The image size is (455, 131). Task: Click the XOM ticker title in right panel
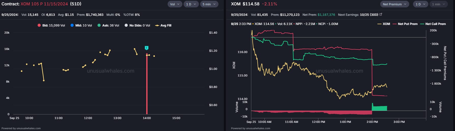pos(236,4)
